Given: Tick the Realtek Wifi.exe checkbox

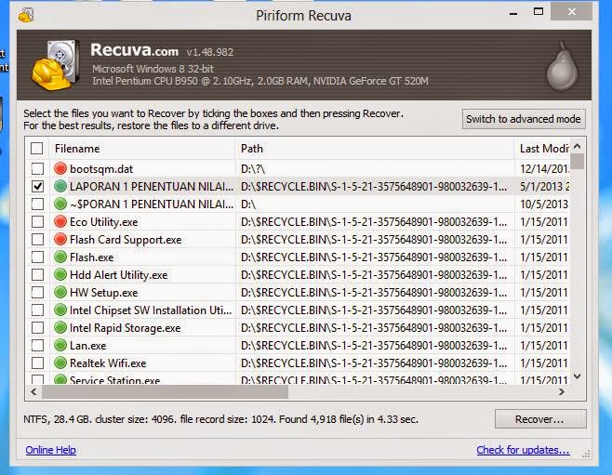Looking at the screenshot, I should (37, 363).
